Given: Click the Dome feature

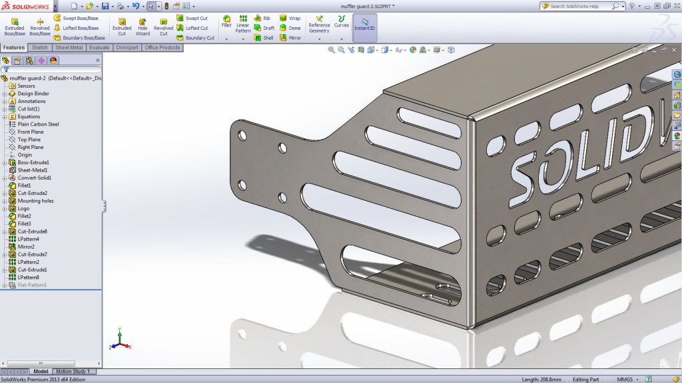Looking at the screenshot, I should click(x=290, y=28).
